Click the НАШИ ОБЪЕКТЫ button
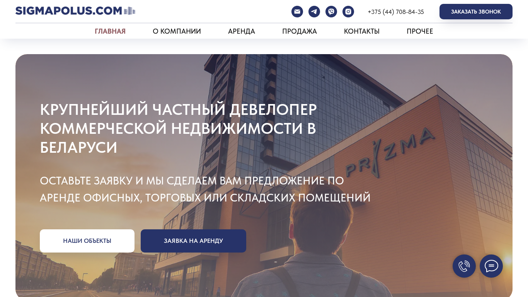Image resolution: width=528 pixels, height=297 pixels. pyautogui.click(x=87, y=241)
